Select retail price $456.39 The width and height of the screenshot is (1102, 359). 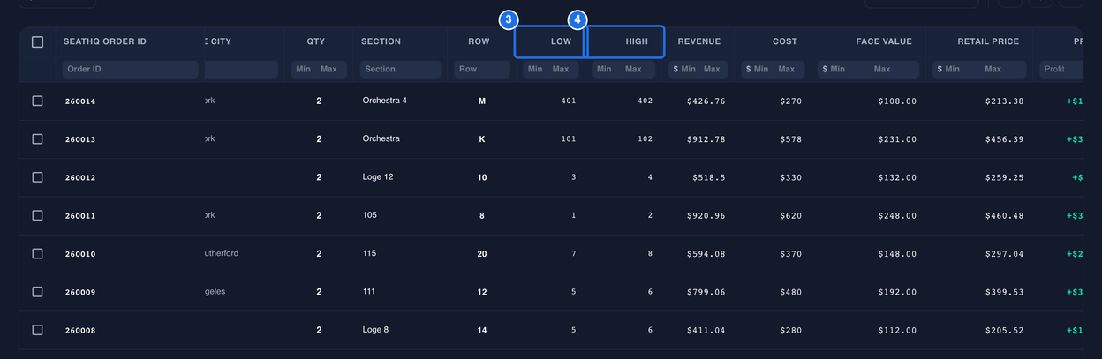(1005, 139)
